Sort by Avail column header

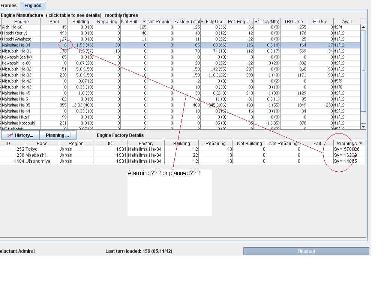point(347,21)
